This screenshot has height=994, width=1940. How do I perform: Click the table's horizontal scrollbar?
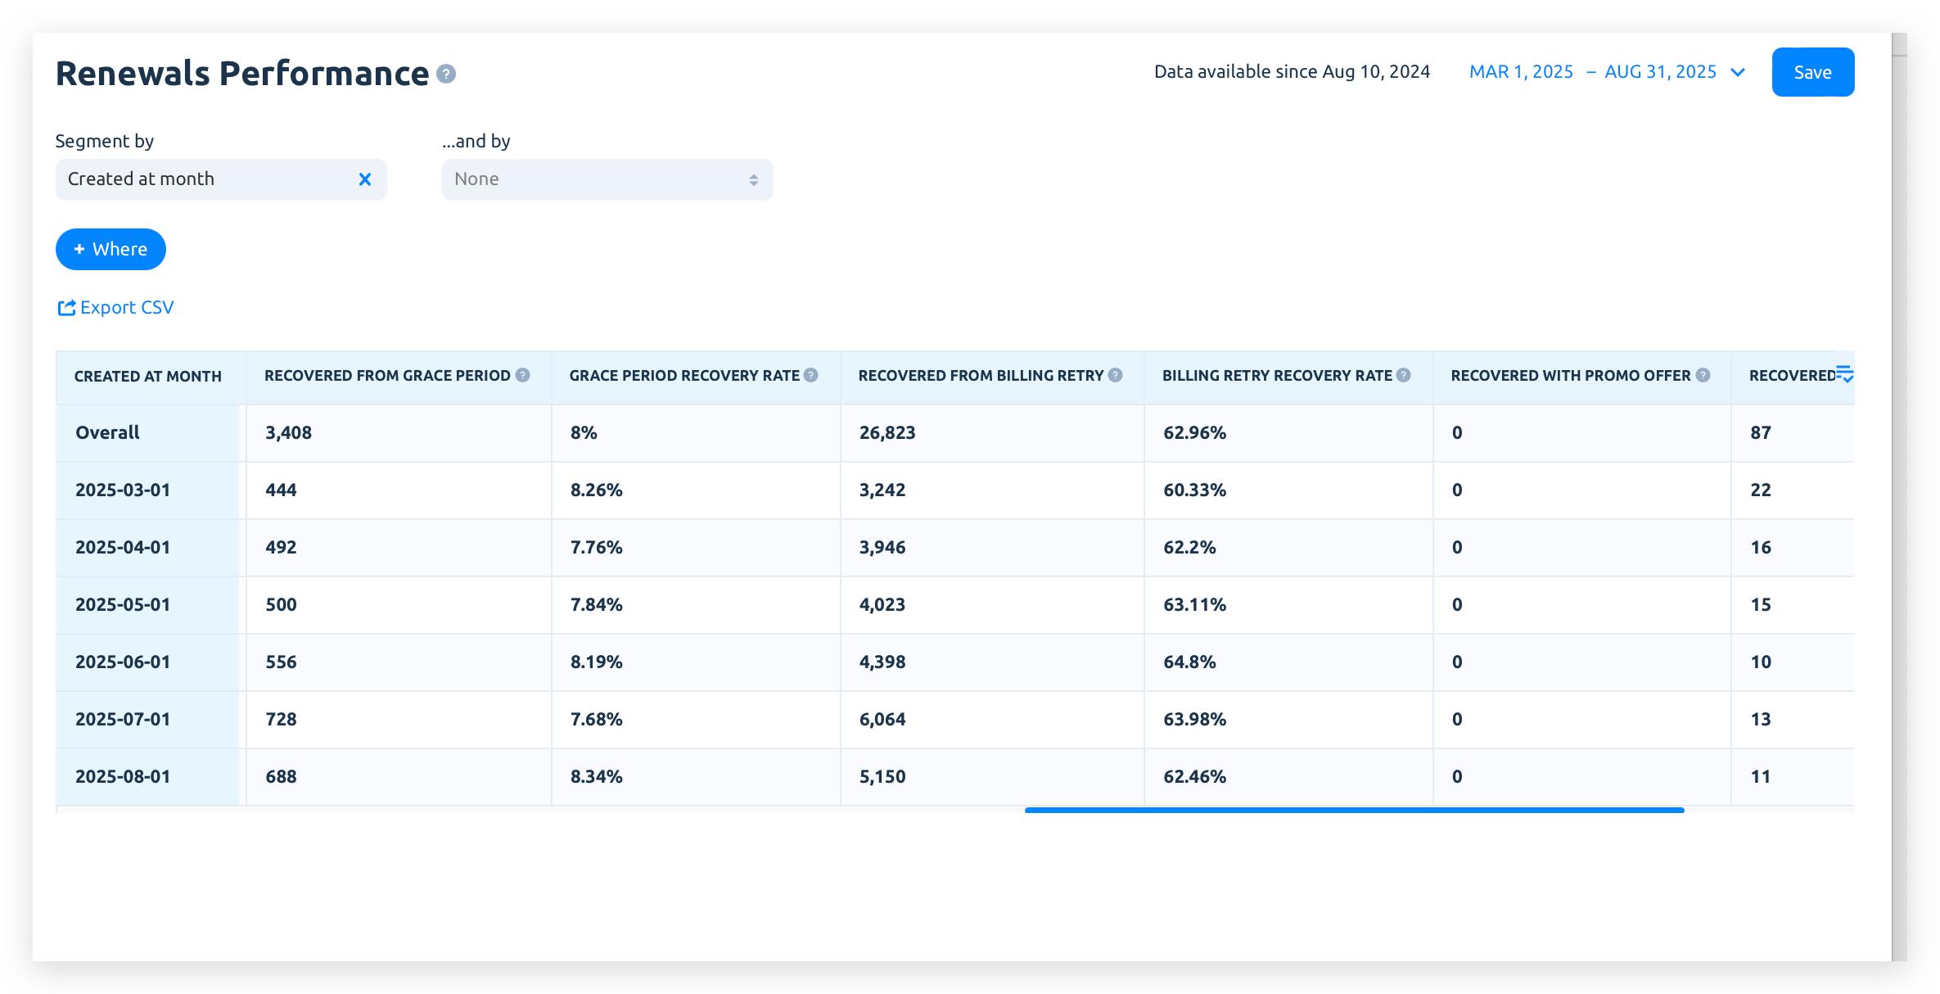tap(1354, 810)
